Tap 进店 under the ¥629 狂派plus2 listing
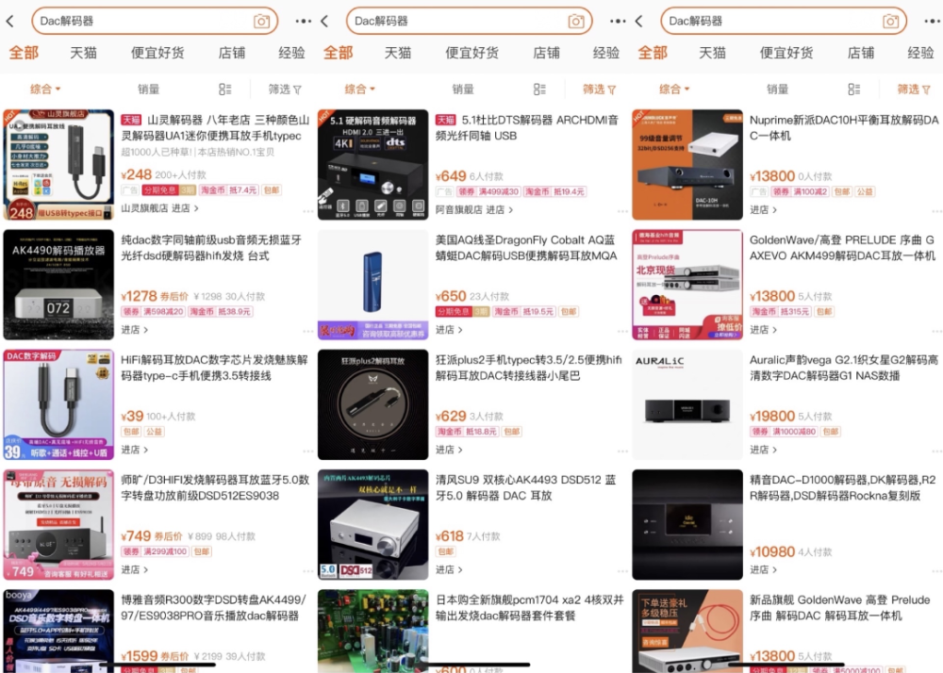 click(449, 450)
